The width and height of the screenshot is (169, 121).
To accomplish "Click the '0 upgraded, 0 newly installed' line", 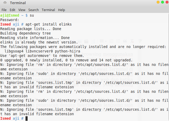I will click(66, 60).
